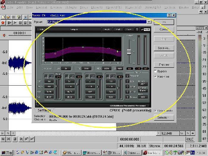The image size is (208, 156).
Task: Click the Master Range up/down stepper
Action: coord(127,86)
